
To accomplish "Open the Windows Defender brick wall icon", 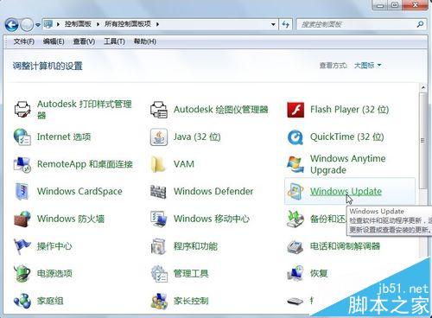I will [158, 192].
